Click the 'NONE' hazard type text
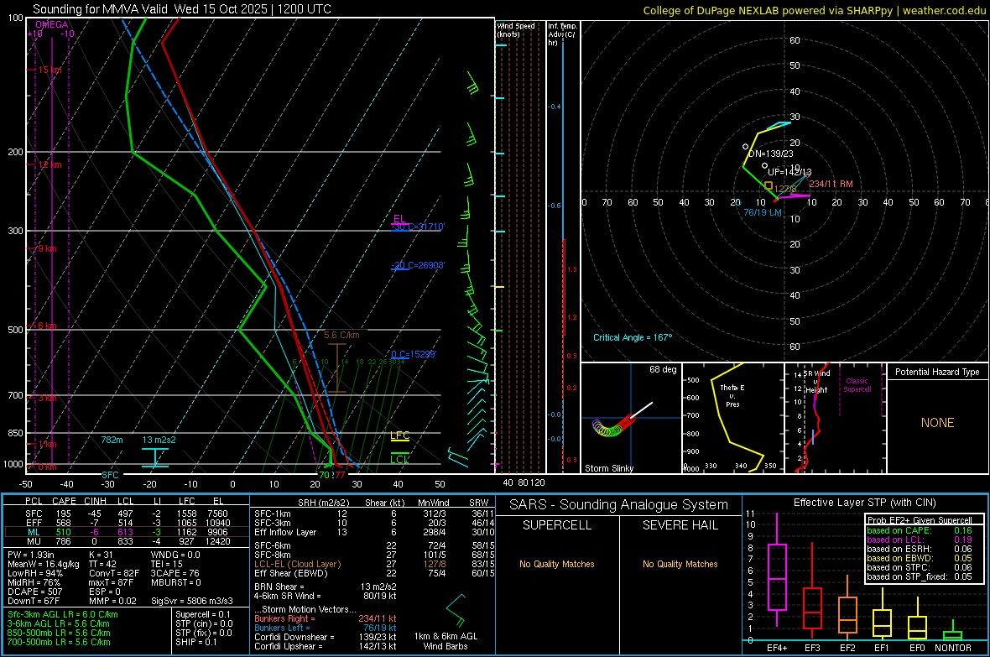 coord(938,423)
